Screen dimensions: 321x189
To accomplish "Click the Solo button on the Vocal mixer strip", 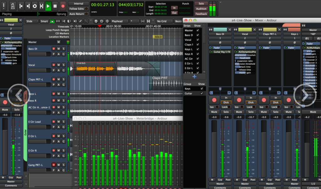I will tap(251, 112).
